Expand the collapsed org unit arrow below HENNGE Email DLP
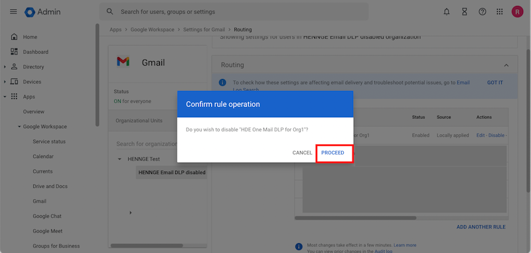 pos(131,212)
